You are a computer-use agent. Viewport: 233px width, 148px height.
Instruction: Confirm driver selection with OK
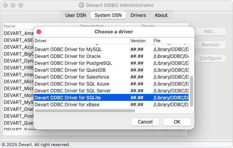[177, 122]
